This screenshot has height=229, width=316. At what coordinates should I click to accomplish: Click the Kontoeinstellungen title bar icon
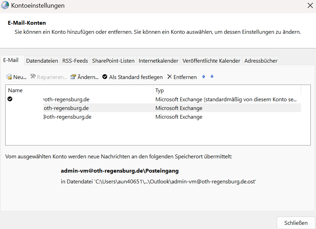(6, 6)
